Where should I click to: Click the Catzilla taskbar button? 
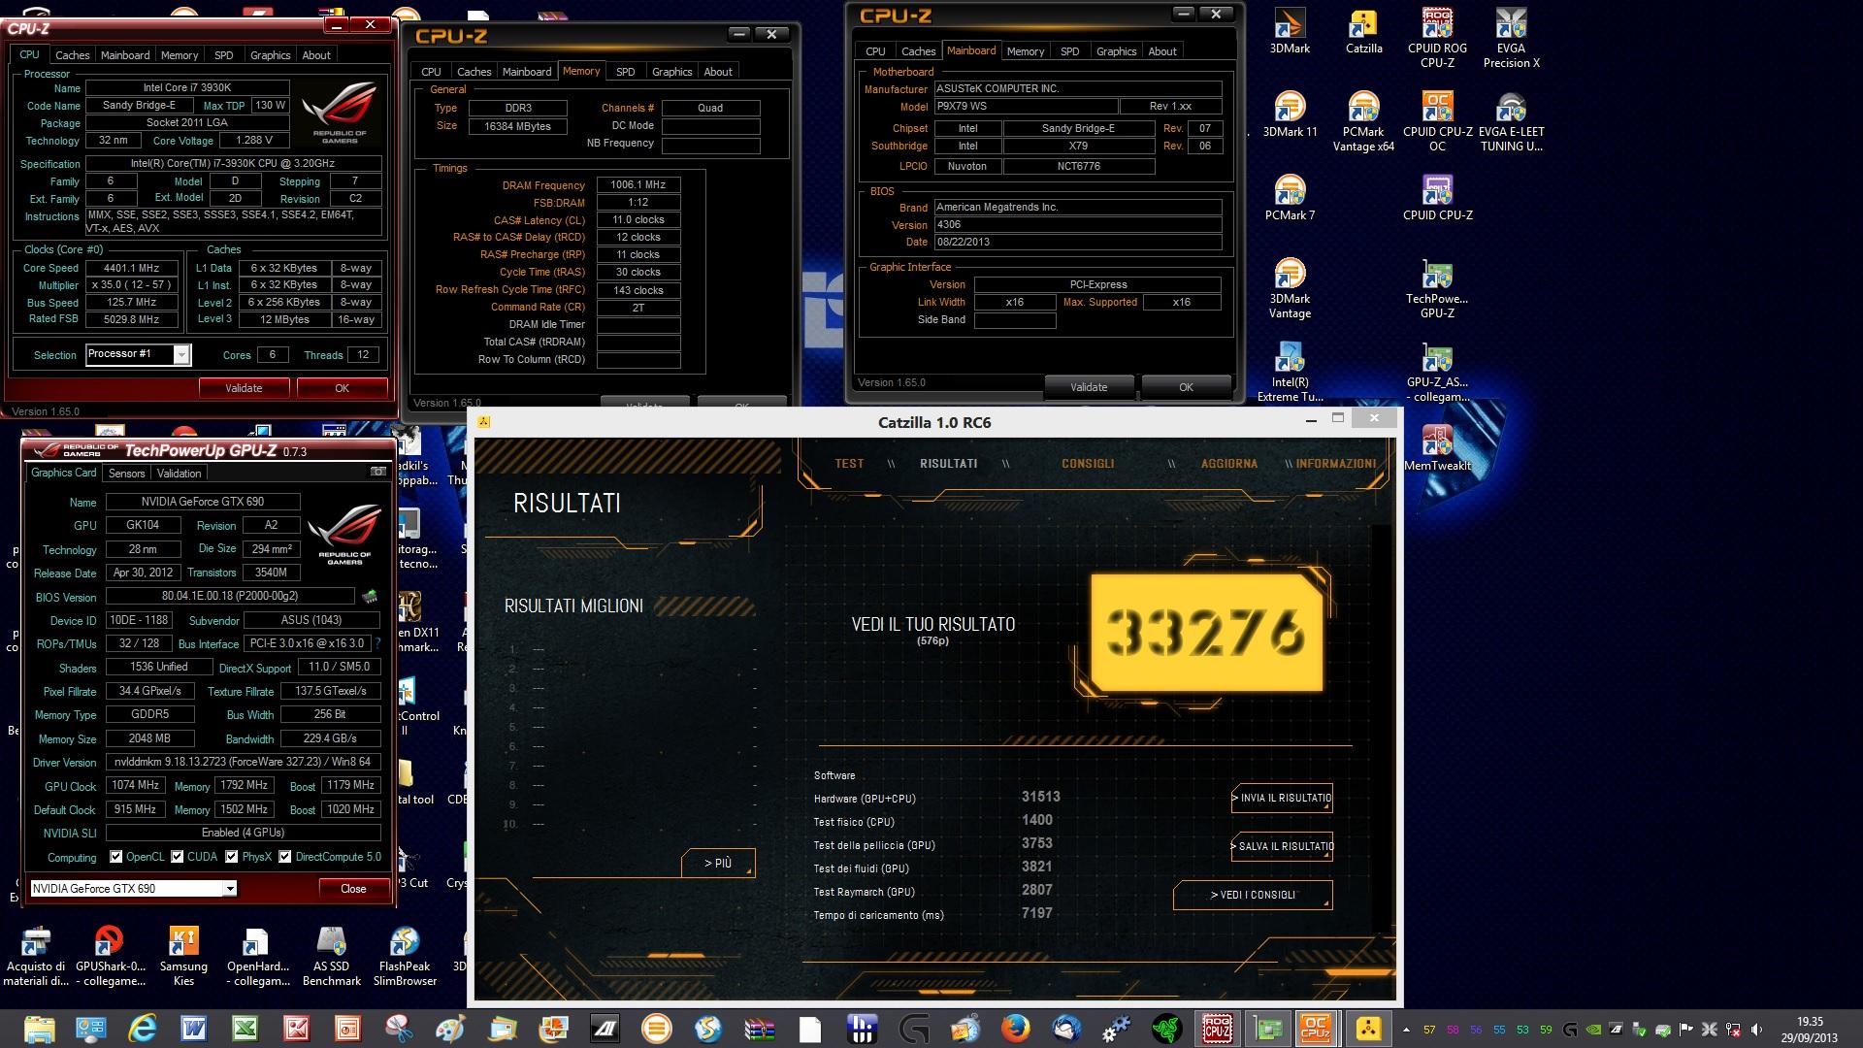[x=1368, y=1029]
